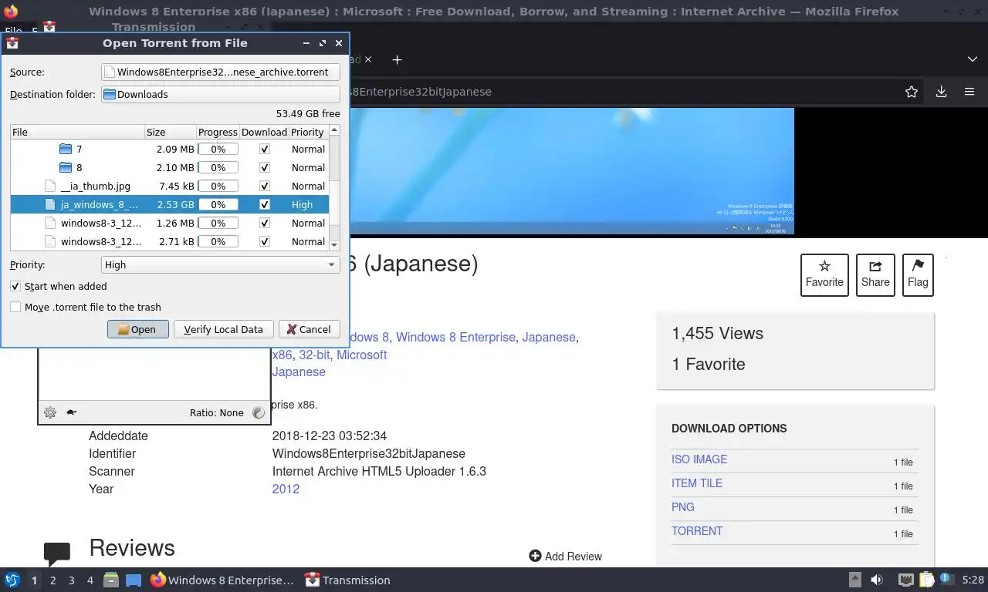
Task: Click progress bar of ja_windows_8 row
Action: tap(218, 204)
